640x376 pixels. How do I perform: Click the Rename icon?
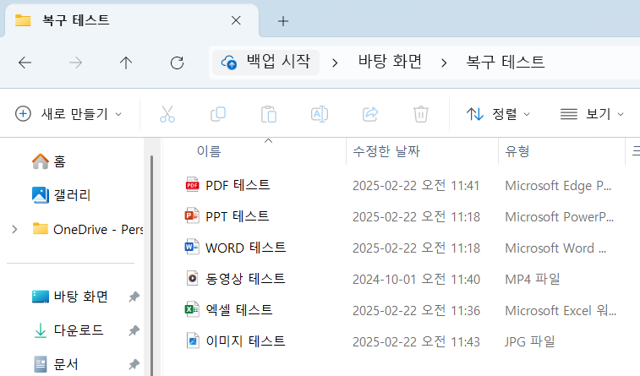click(x=320, y=114)
